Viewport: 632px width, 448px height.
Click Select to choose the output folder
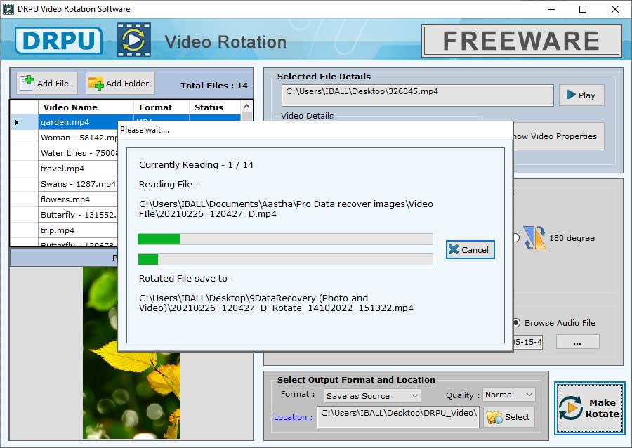508,417
